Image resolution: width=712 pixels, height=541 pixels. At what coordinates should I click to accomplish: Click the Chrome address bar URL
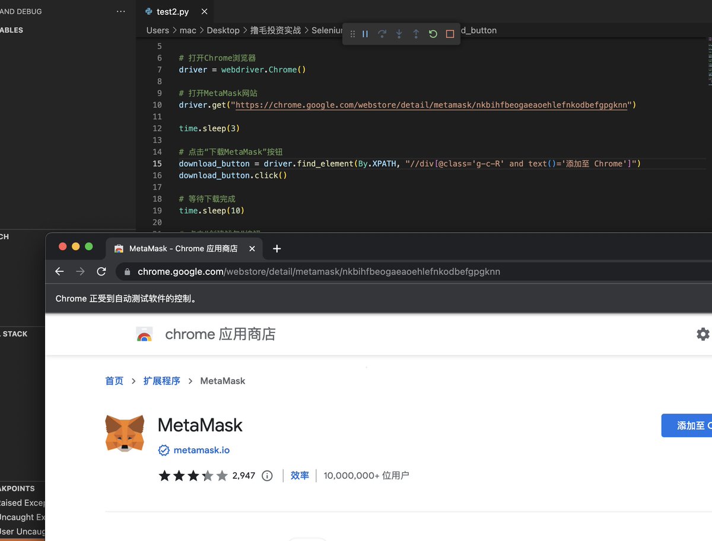coord(319,272)
